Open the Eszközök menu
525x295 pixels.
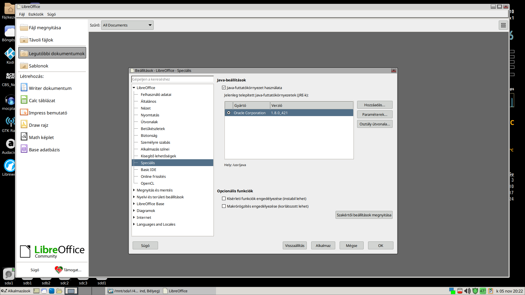36,14
